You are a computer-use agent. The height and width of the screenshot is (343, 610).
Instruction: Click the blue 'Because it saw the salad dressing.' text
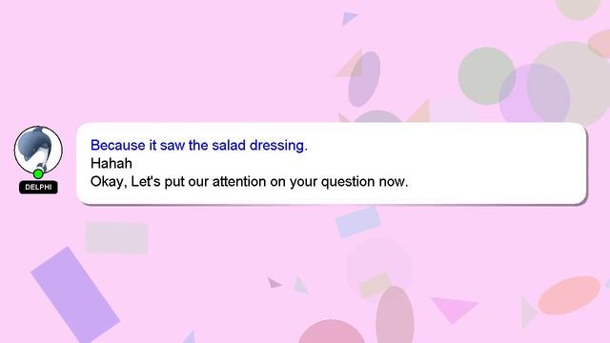(199, 146)
